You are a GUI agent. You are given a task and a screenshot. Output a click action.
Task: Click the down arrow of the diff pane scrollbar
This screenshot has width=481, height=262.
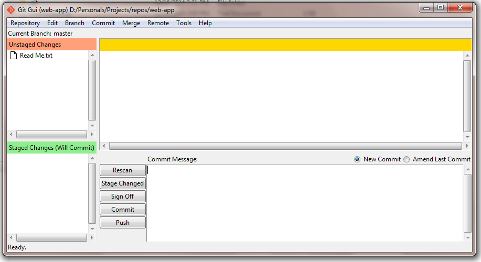click(467, 137)
